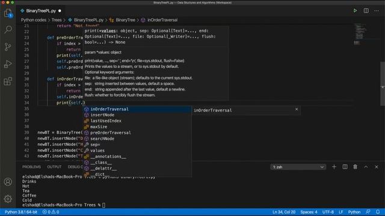385x216 pixels.
Task: Click 'LF' end of line selector
Action: pyautogui.click(x=341, y=212)
